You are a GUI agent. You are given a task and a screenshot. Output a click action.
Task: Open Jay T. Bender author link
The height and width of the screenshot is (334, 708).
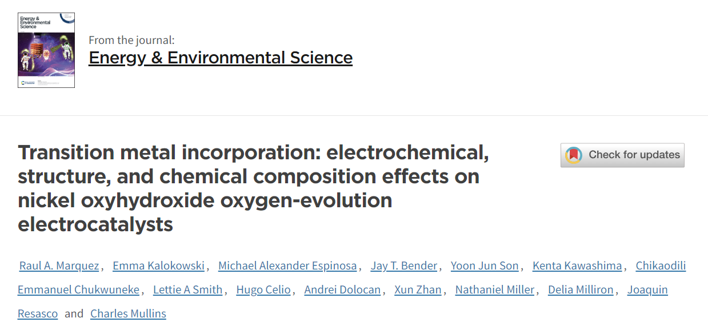click(x=404, y=265)
